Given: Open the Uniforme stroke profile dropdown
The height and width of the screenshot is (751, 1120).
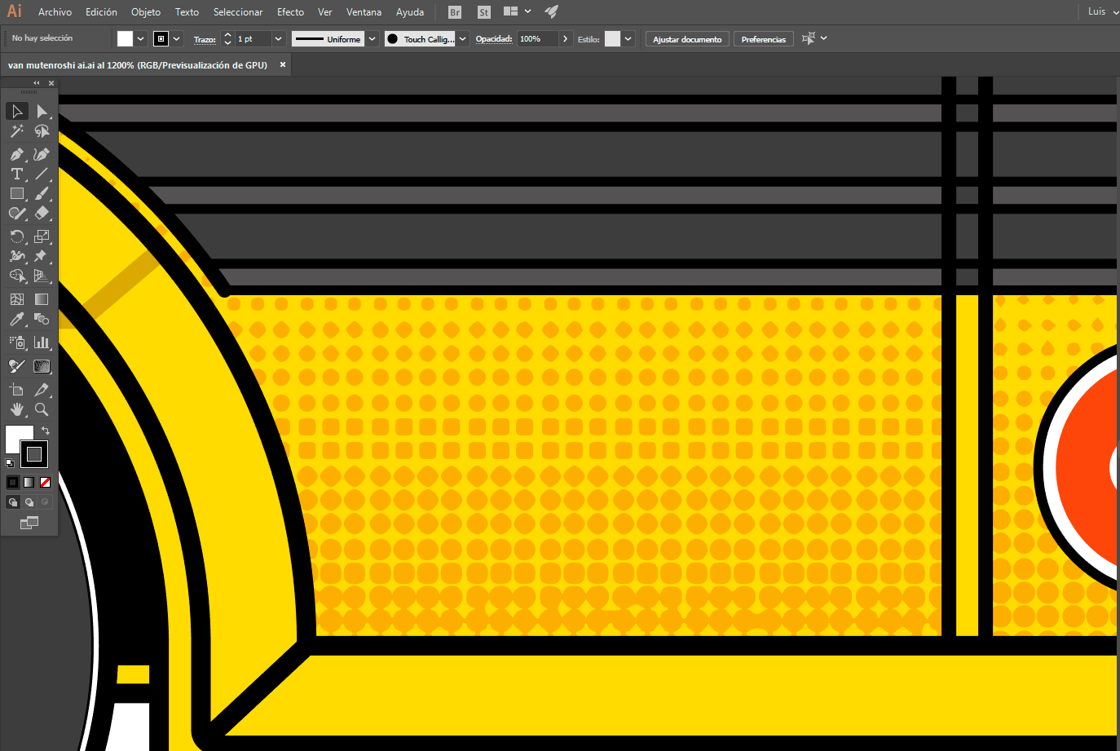Looking at the screenshot, I should (373, 39).
